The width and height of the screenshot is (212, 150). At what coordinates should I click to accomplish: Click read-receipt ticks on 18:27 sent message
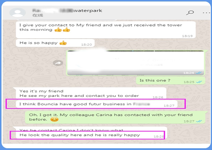coord(199,121)
